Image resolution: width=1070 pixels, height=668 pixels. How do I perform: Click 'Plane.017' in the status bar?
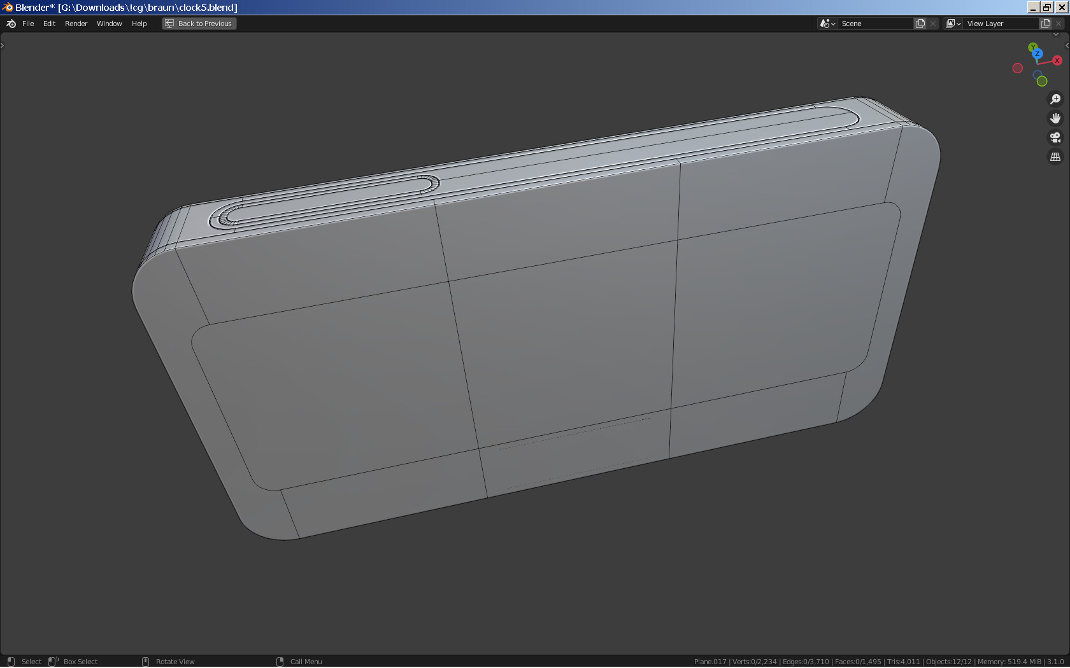point(710,662)
